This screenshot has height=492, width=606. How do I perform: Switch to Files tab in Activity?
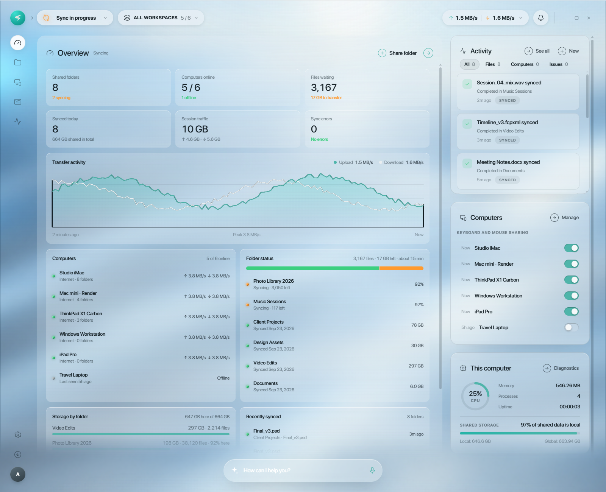point(493,64)
